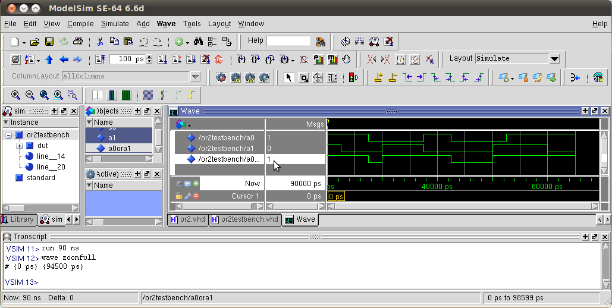Break the simulation with red-X icon
This screenshot has width=612, height=308.
coord(205,59)
